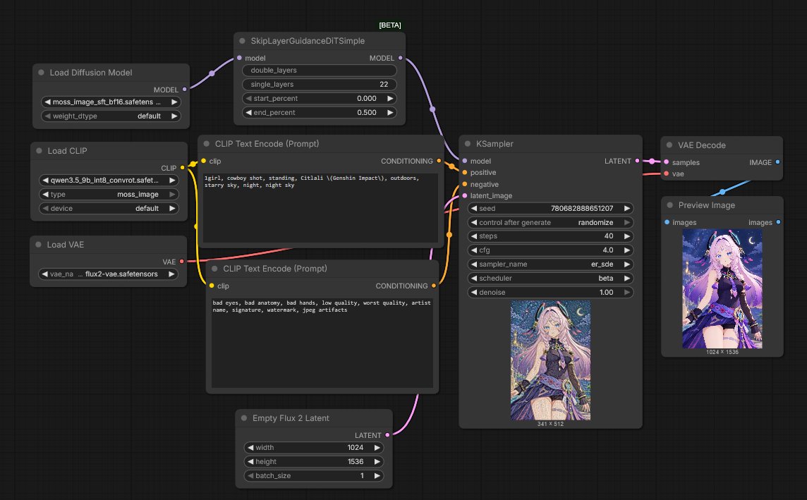The image size is (807, 500).
Task: Open the control after generate dropdown
Action: tap(550, 222)
